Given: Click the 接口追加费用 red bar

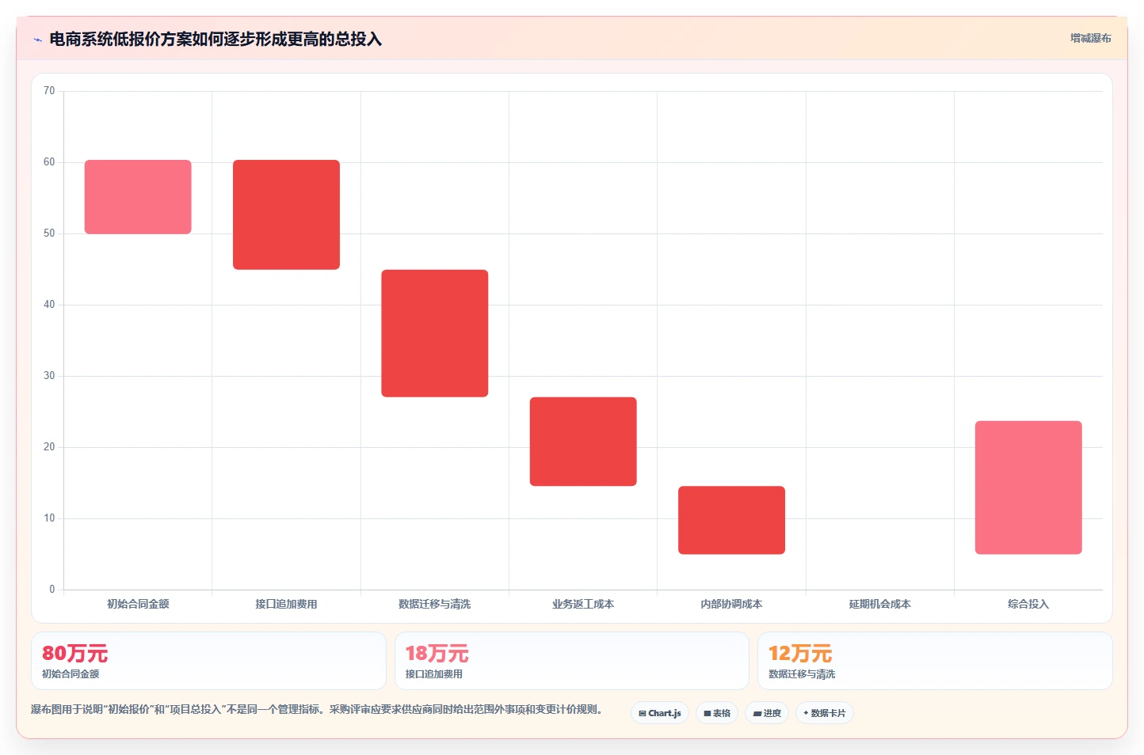Looking at the screenshot, I should tap(286, 214).
